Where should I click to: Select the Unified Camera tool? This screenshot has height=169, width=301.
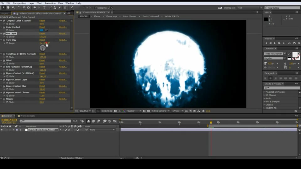tap(24, 8)
